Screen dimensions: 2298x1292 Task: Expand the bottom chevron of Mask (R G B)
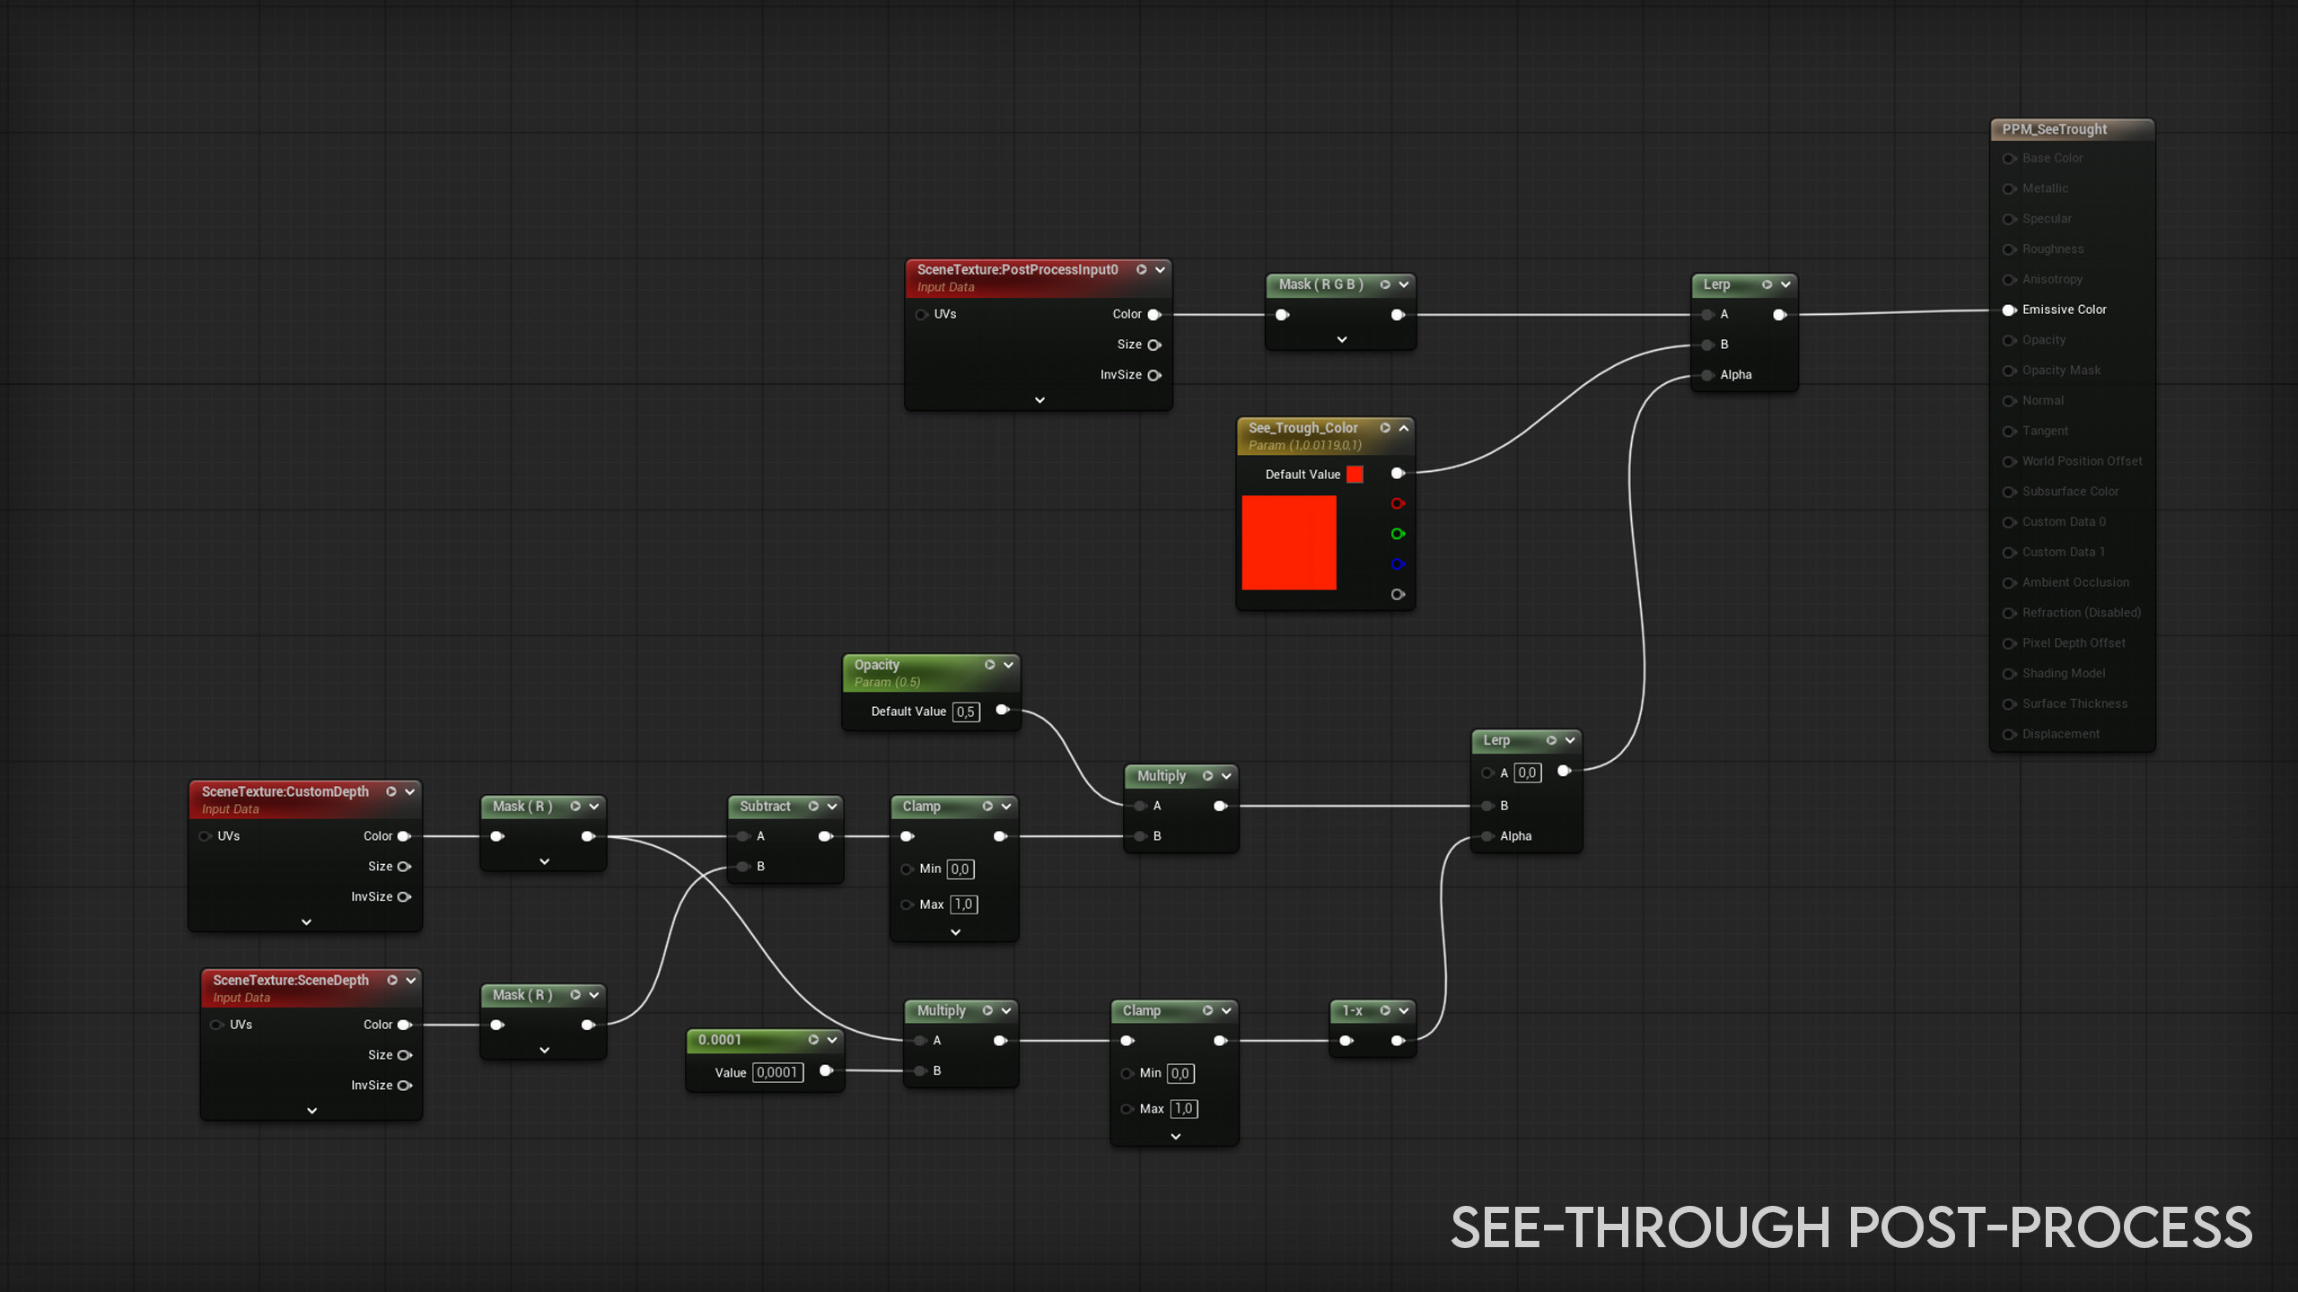pos(1342,340)
